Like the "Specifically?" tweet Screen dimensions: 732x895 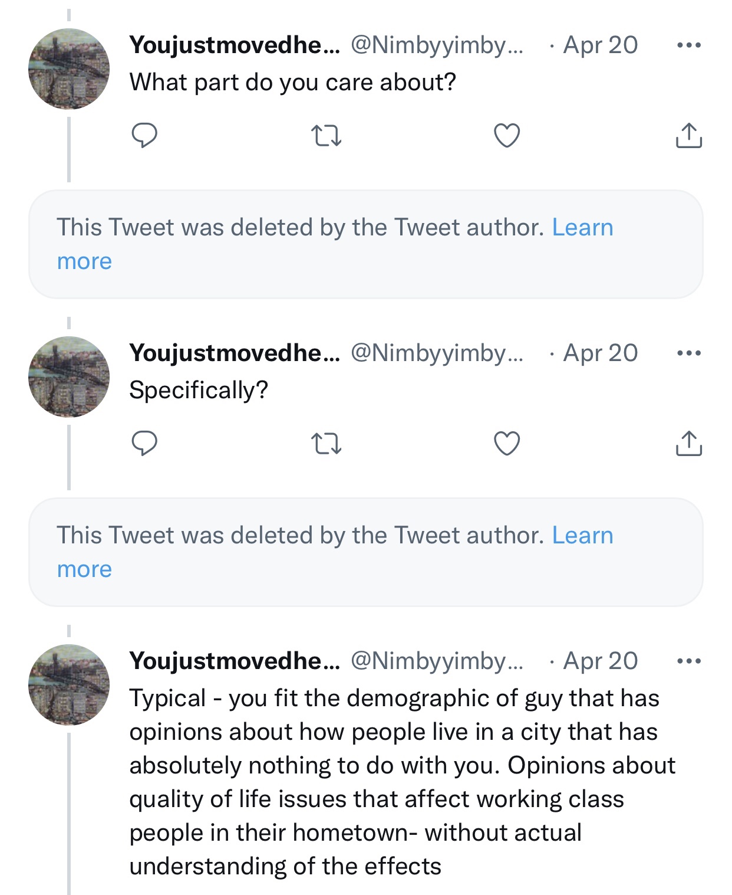(507, 444)
